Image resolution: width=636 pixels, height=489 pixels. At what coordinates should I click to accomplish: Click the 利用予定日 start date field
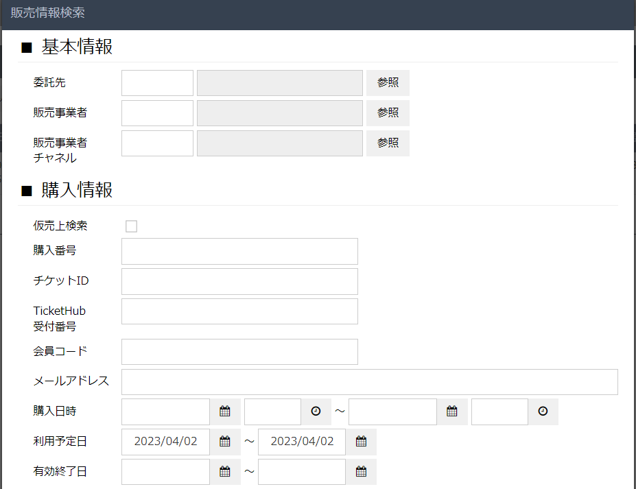click(x=165, y=442)
